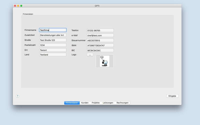Open the Projekte tab

pyautogui.click(x=95, y=103)
